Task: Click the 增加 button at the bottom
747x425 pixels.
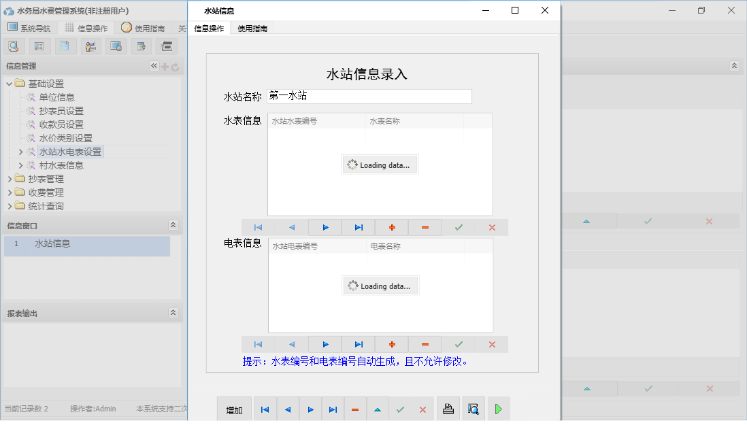Action: point(234,409)
